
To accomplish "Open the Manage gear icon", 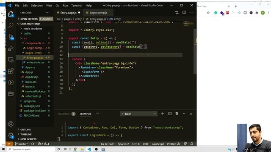I will pyautogui.click(x=11, y=135).
